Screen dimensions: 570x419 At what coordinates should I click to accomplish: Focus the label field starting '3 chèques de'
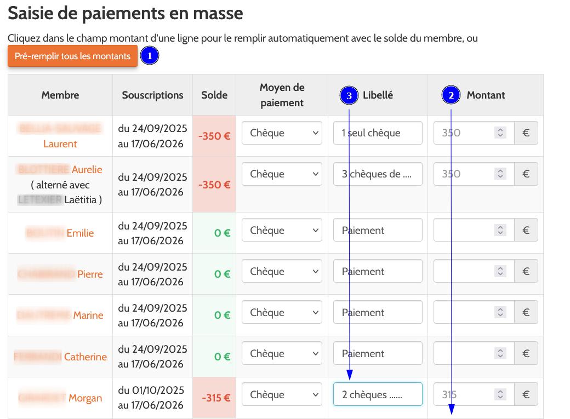[378, 174]
